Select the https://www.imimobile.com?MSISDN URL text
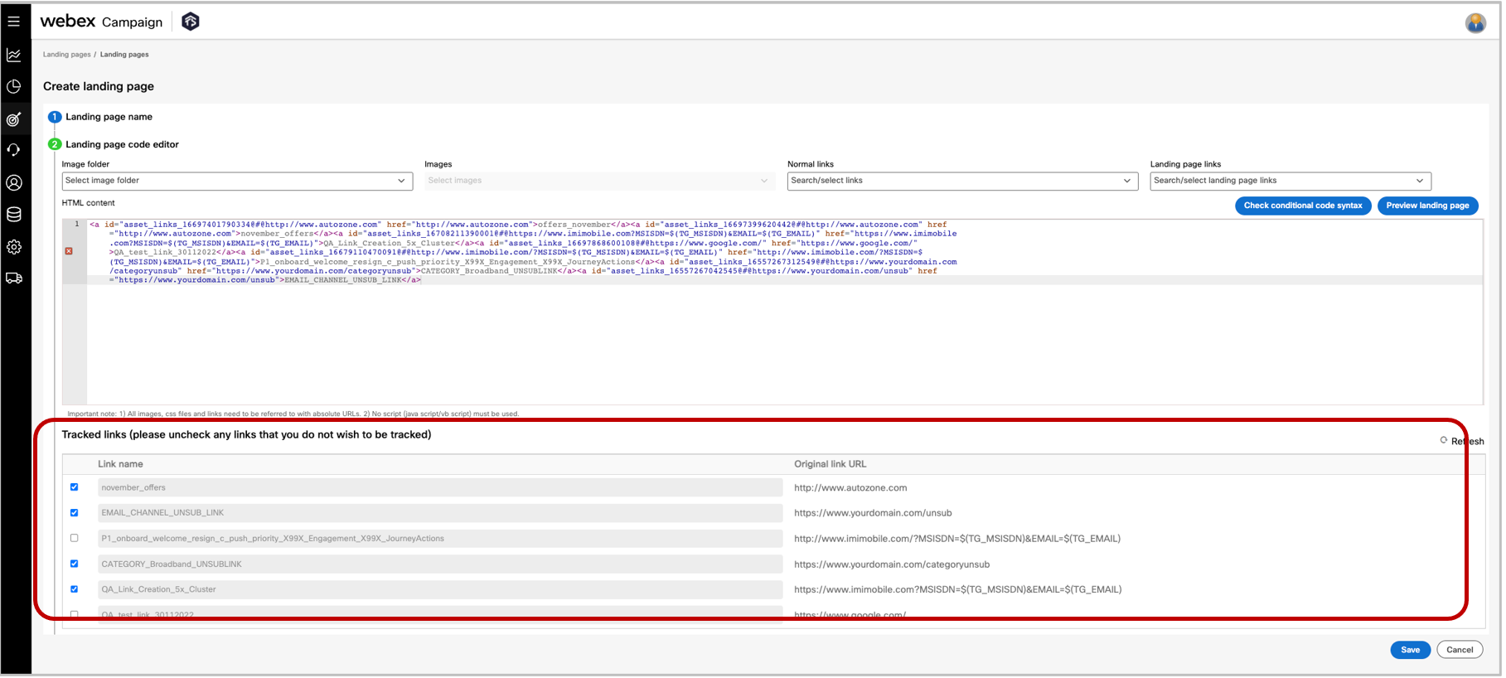The image size is (1506, 678). coord(958,589)
